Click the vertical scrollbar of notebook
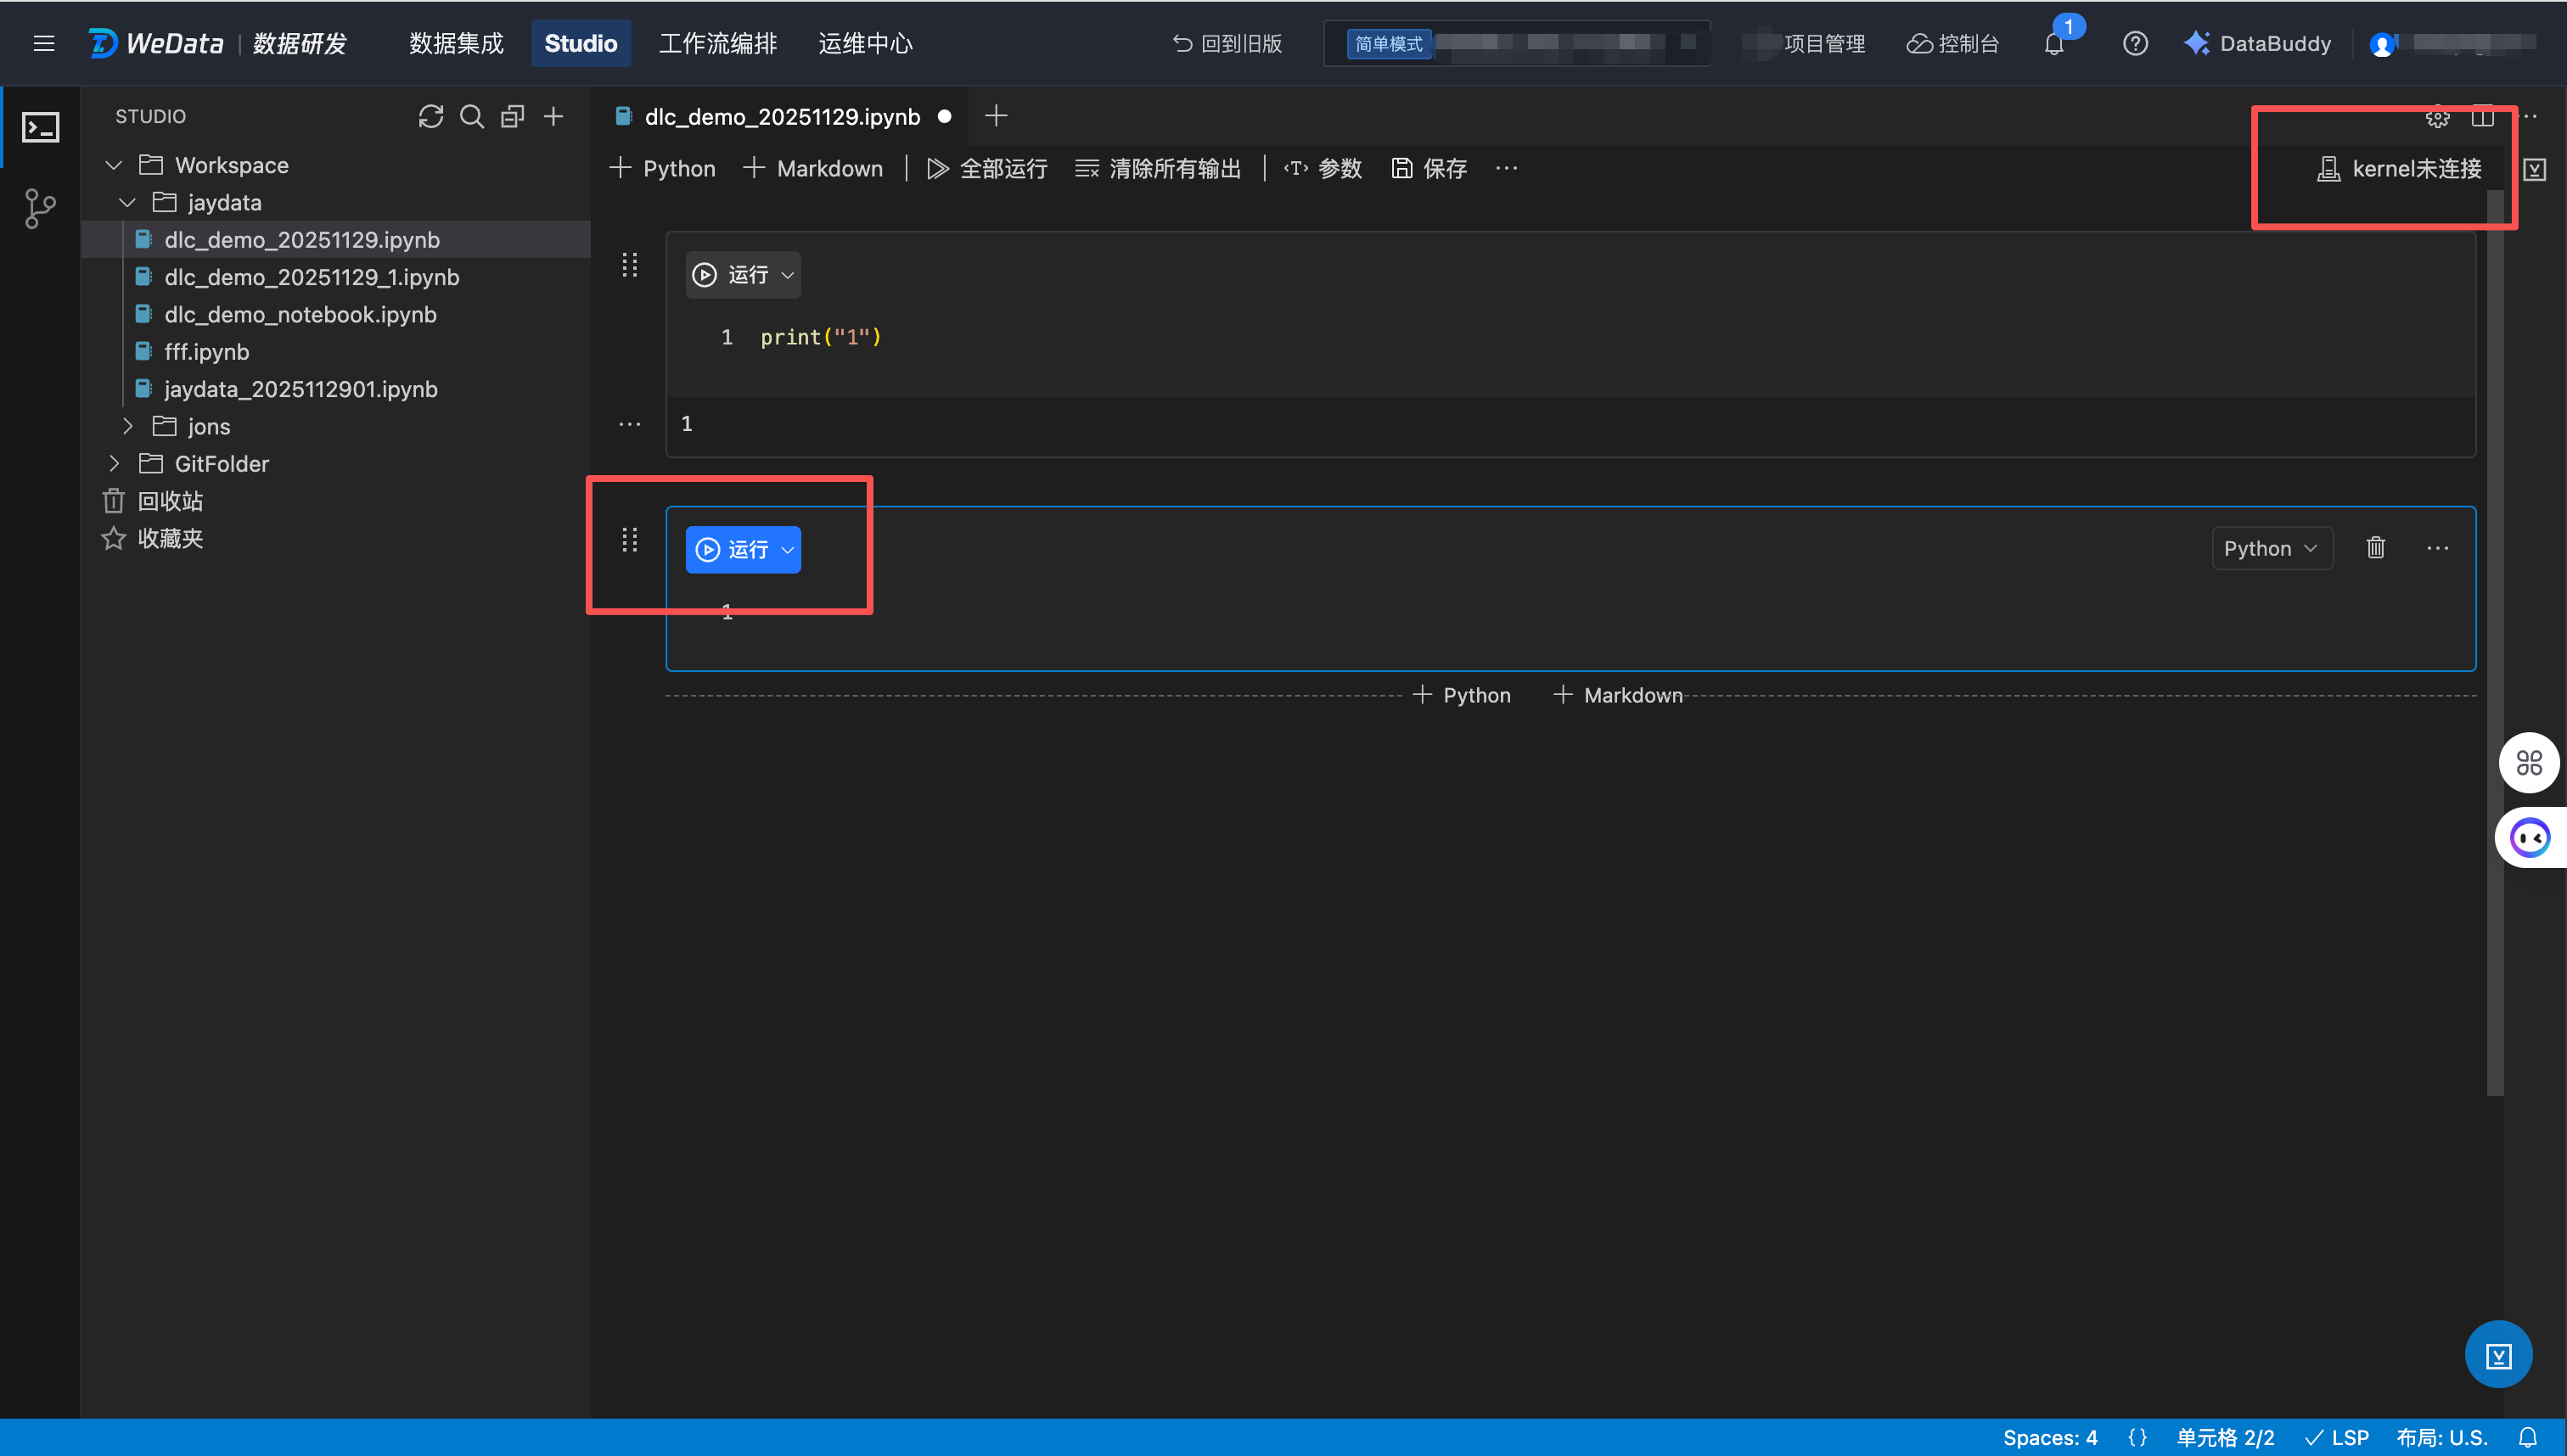2567x1456 pixels. [x=2495, y=640]
